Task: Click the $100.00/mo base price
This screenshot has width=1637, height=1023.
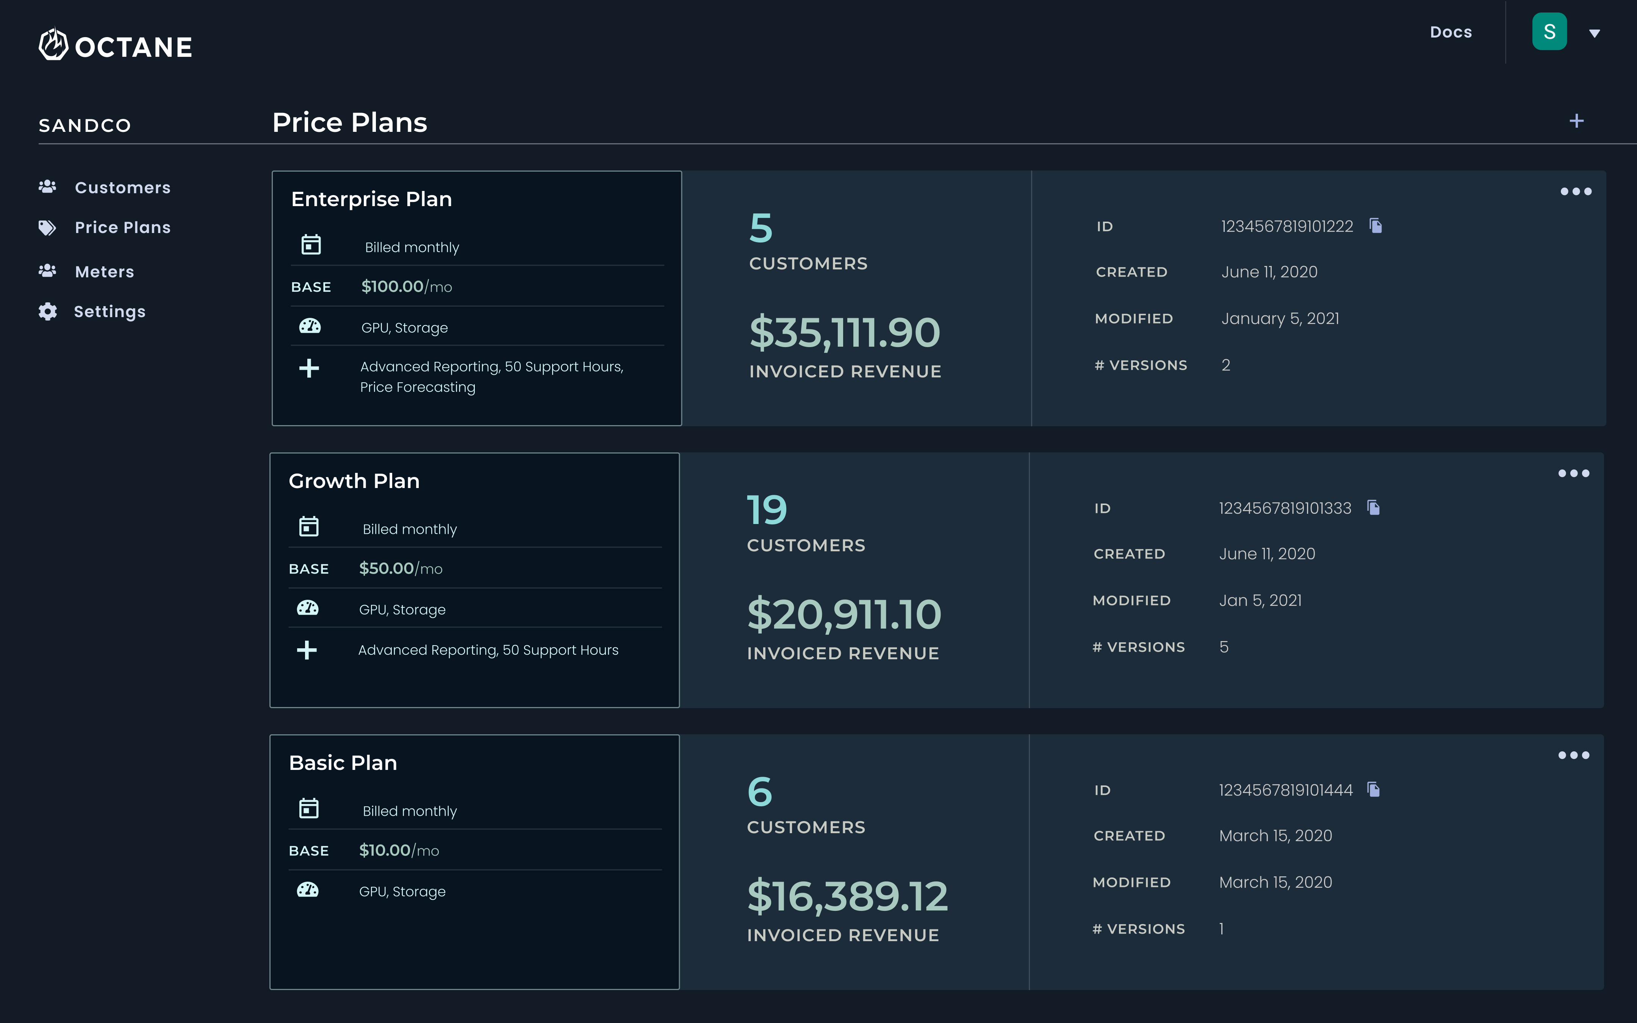Action: 407,287
